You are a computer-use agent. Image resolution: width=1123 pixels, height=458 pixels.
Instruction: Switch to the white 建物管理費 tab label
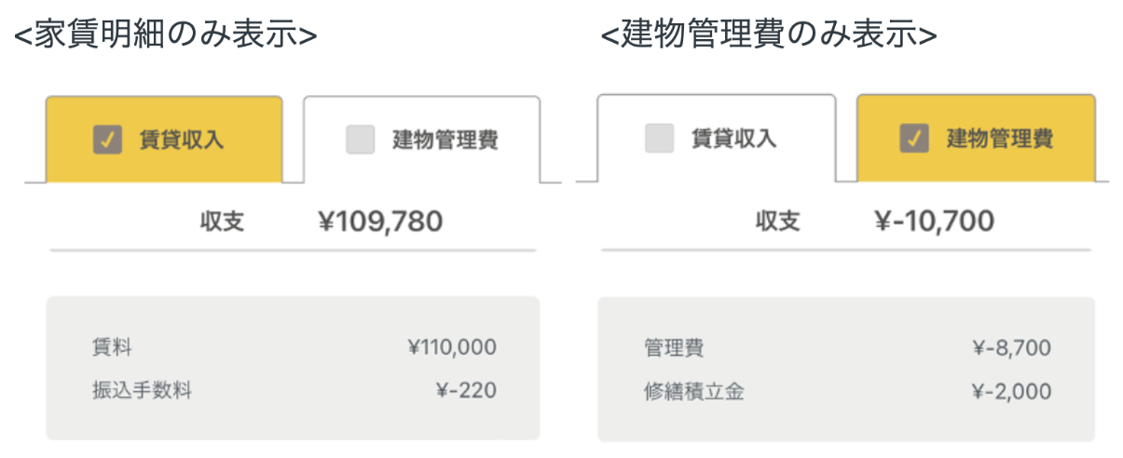[x=445, y=141]
